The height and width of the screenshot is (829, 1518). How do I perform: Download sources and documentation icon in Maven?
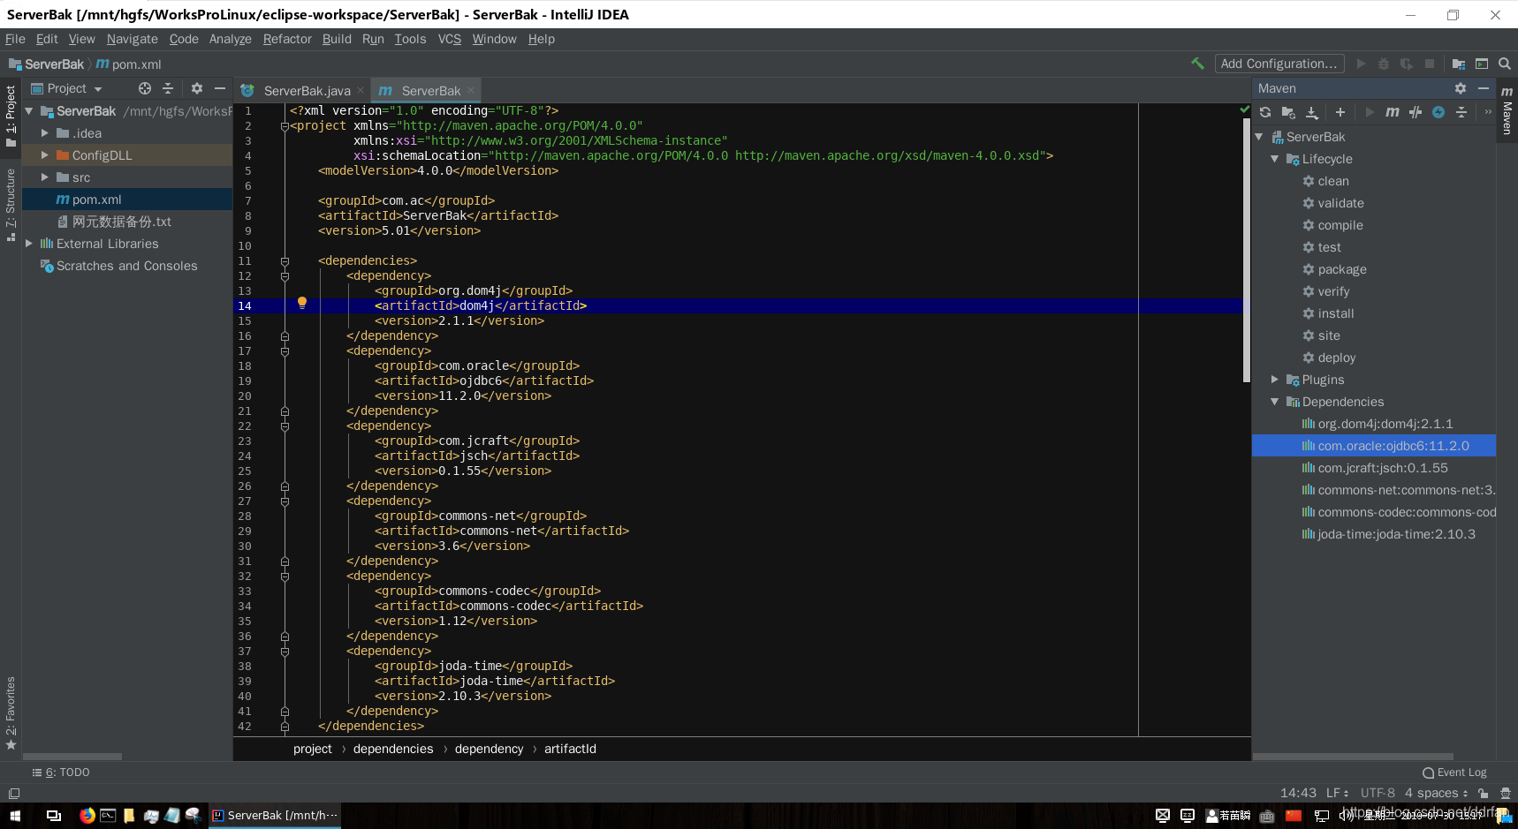coord(1312,112)
